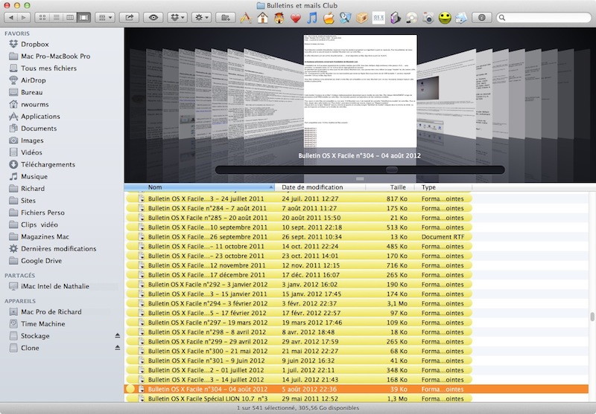This screenshot has height=414, width=596.
Task: Switch to list view mode
Action: [57, 17]
